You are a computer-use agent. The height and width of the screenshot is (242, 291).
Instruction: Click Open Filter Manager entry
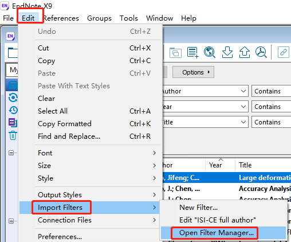point(223,233)
